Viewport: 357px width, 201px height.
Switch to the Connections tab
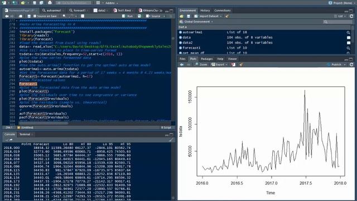coord(223,11)
